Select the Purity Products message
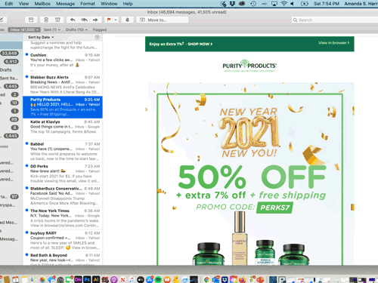 tap(63, 107)
